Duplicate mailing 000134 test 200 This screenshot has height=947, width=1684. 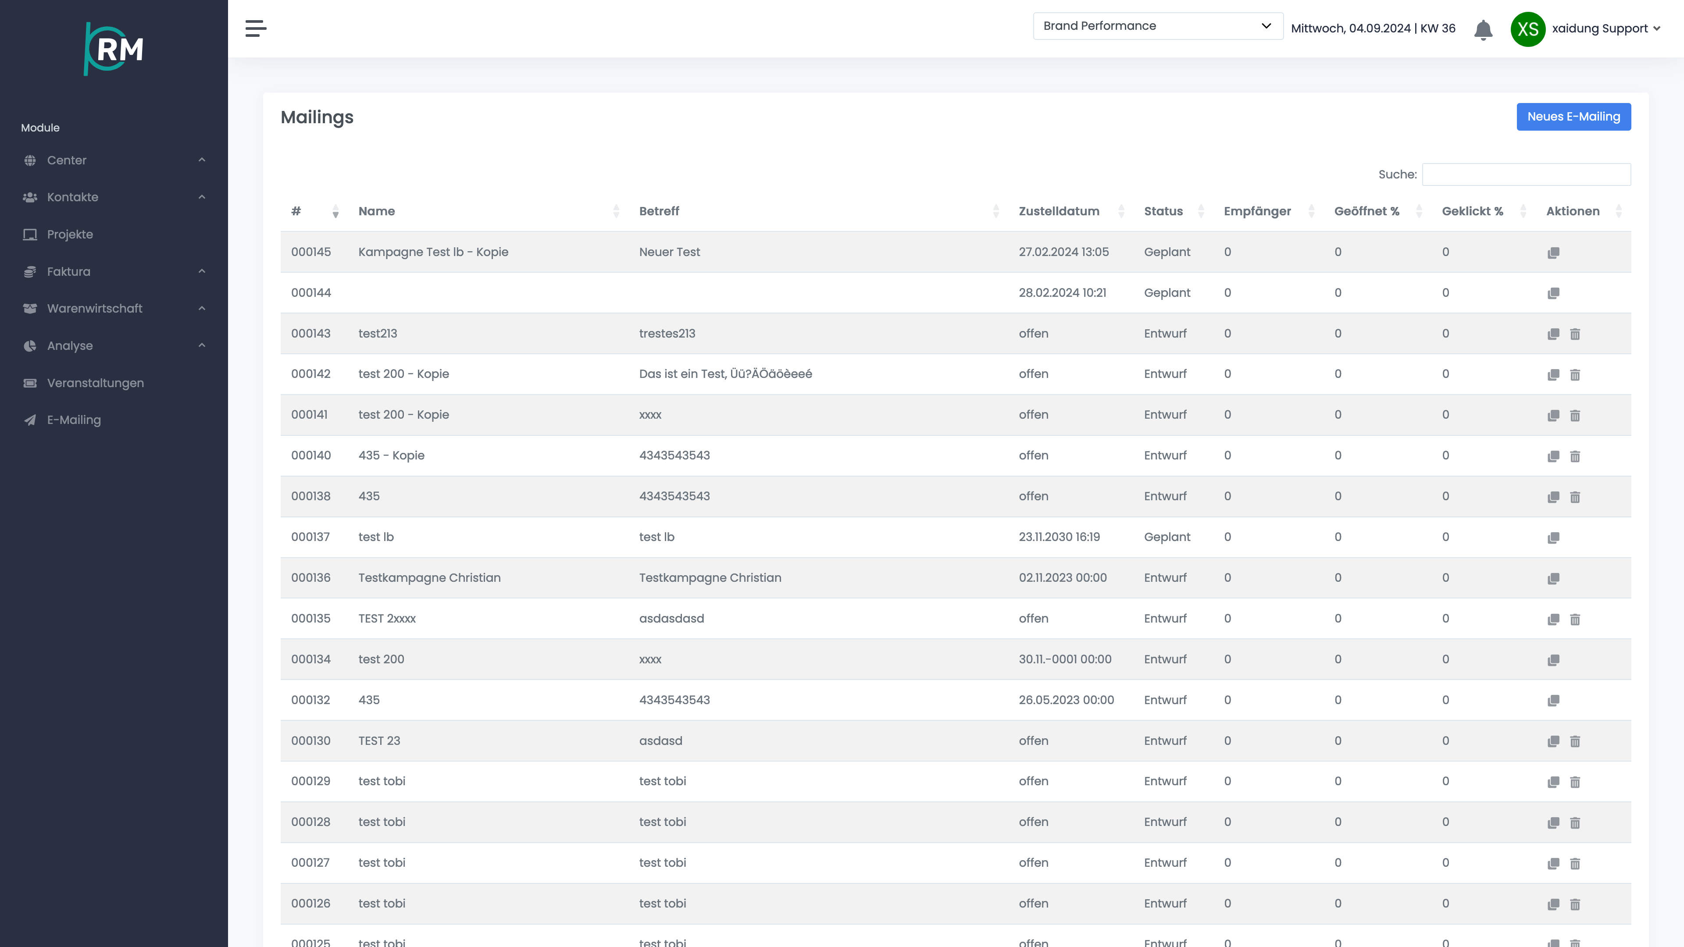click(x=1553, y=660)
